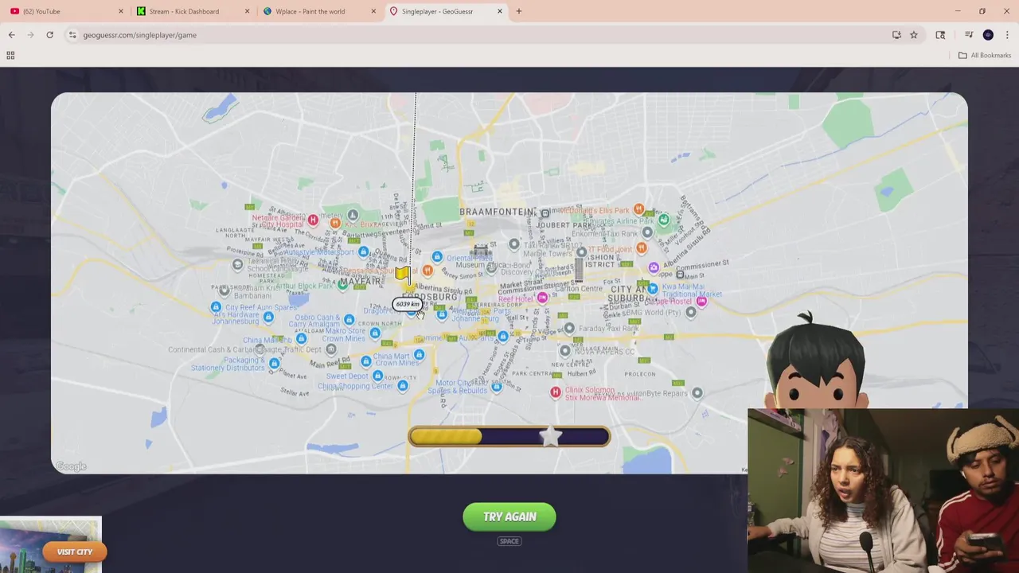
Task: Click the Museum Africa building icon
Action: 481,252
